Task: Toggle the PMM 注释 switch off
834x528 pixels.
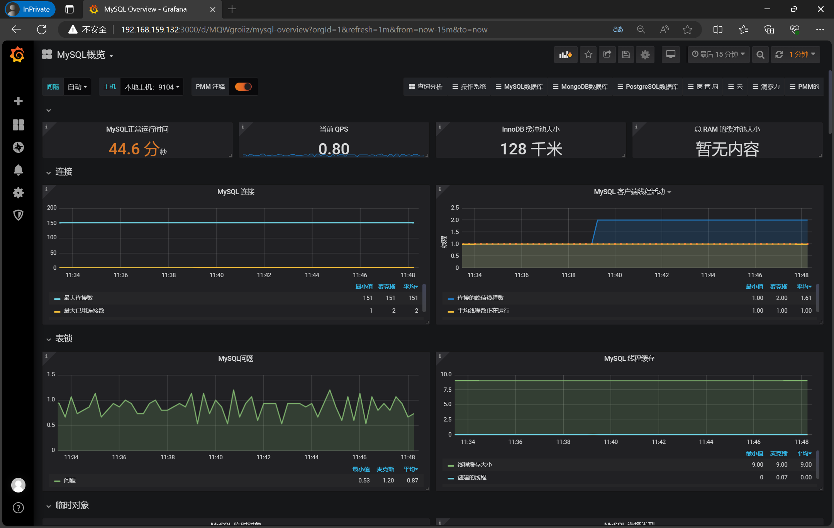Action: click(x=243, y=86)
